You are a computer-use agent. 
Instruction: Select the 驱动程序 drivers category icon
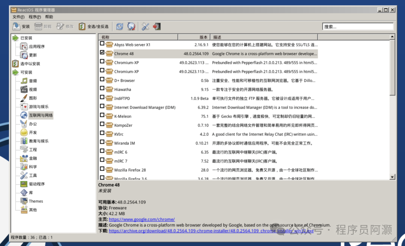24,184
